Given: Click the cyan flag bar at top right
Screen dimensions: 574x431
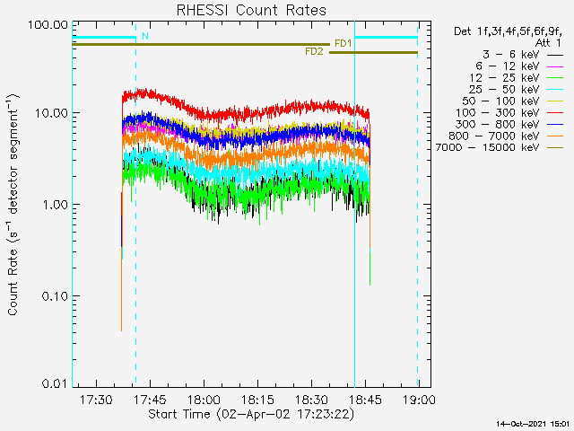Looking at the screenshot, I should click(387, 38).
